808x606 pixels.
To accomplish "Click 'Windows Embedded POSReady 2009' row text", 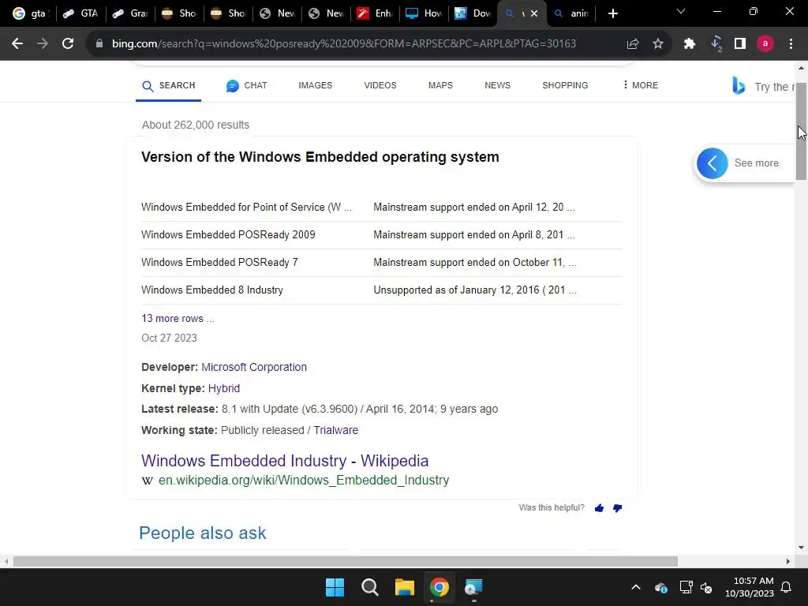I will tap(228, 234).
